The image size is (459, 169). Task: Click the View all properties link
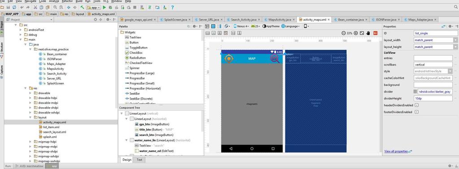[396, 152]
